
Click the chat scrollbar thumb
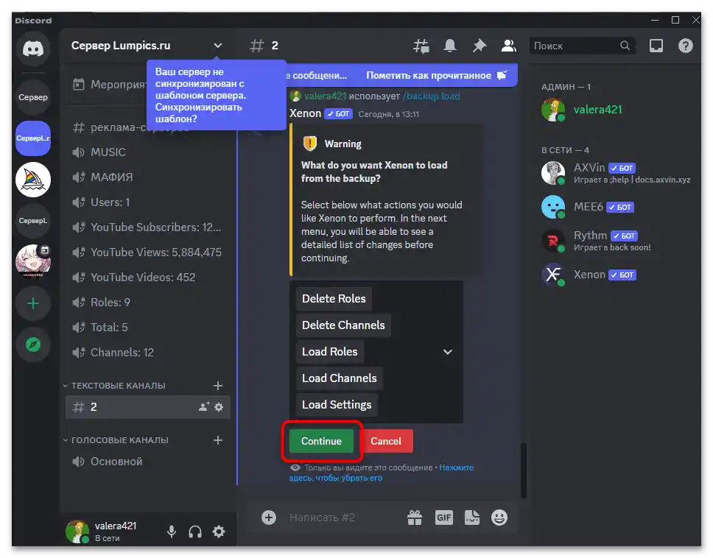(x=524, y=470)
